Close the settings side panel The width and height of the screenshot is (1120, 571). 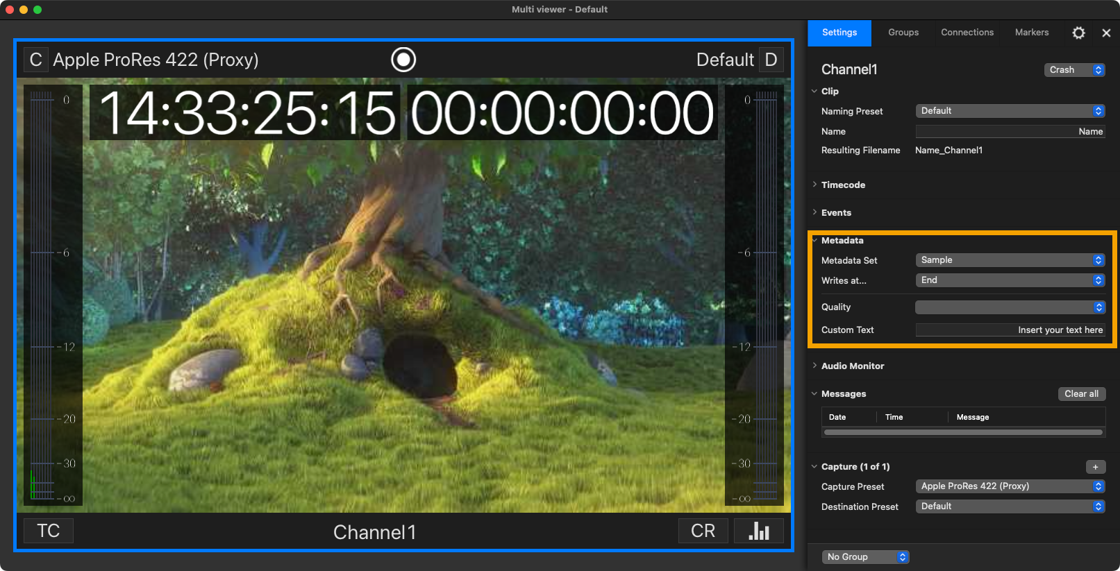pos(1106,33)
